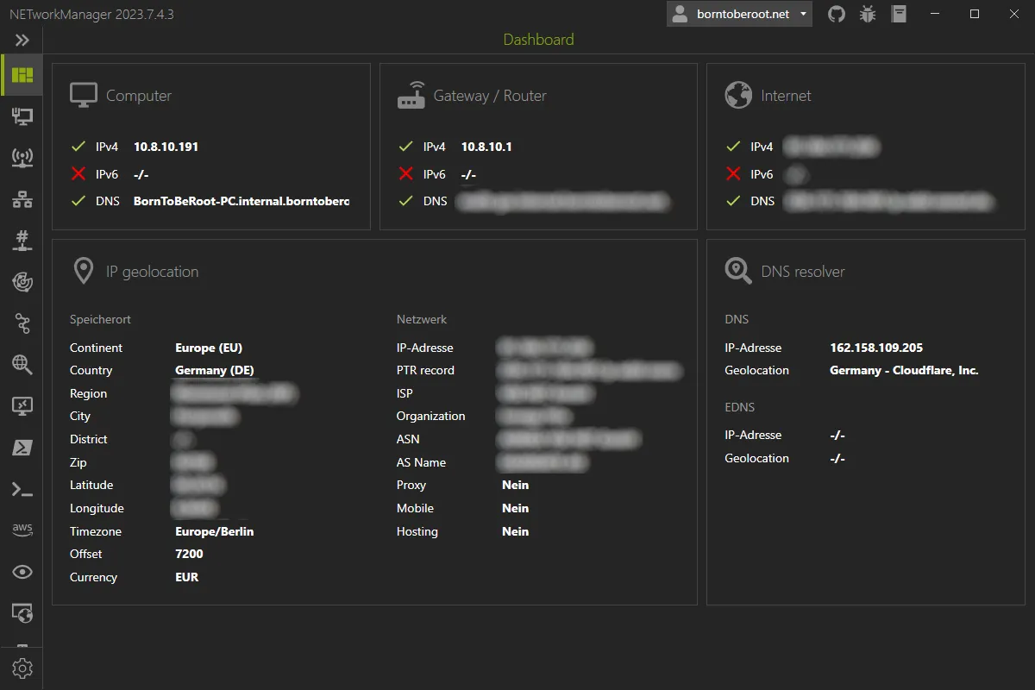Screen dimensions: 1035x690
Task: Open the Dashboard view
Action: tap(22, 74)
